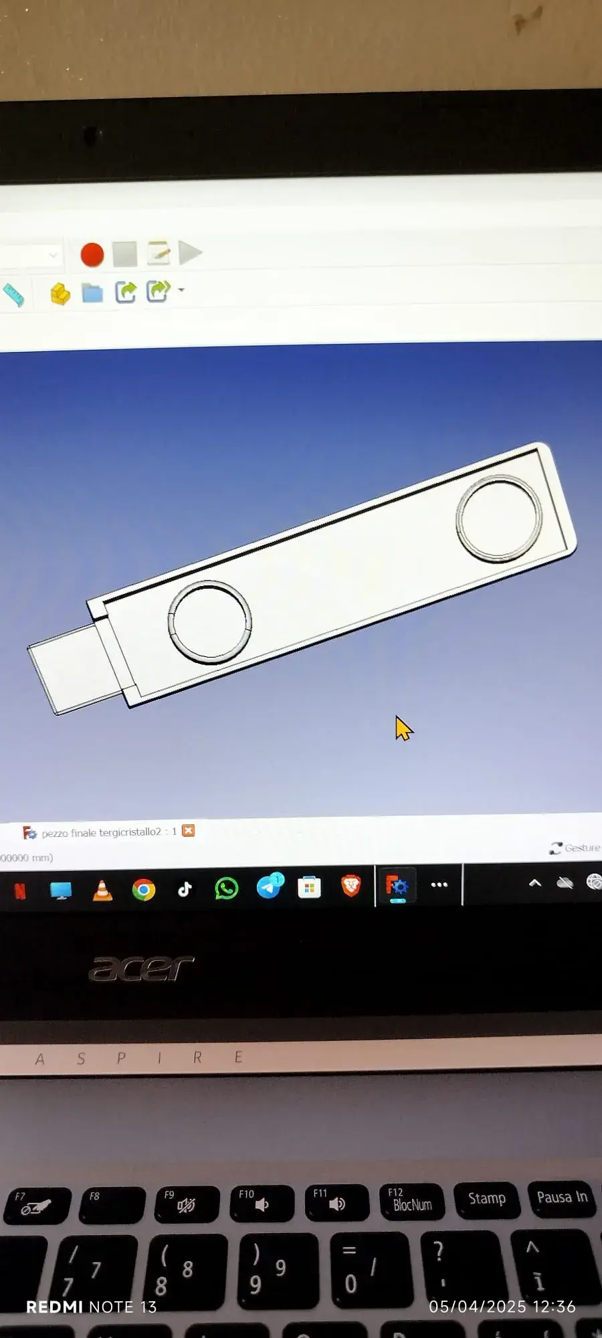Expand hidden system tray icons chevron
This screenshot has width=602, height=1338.
coord(535,883)
